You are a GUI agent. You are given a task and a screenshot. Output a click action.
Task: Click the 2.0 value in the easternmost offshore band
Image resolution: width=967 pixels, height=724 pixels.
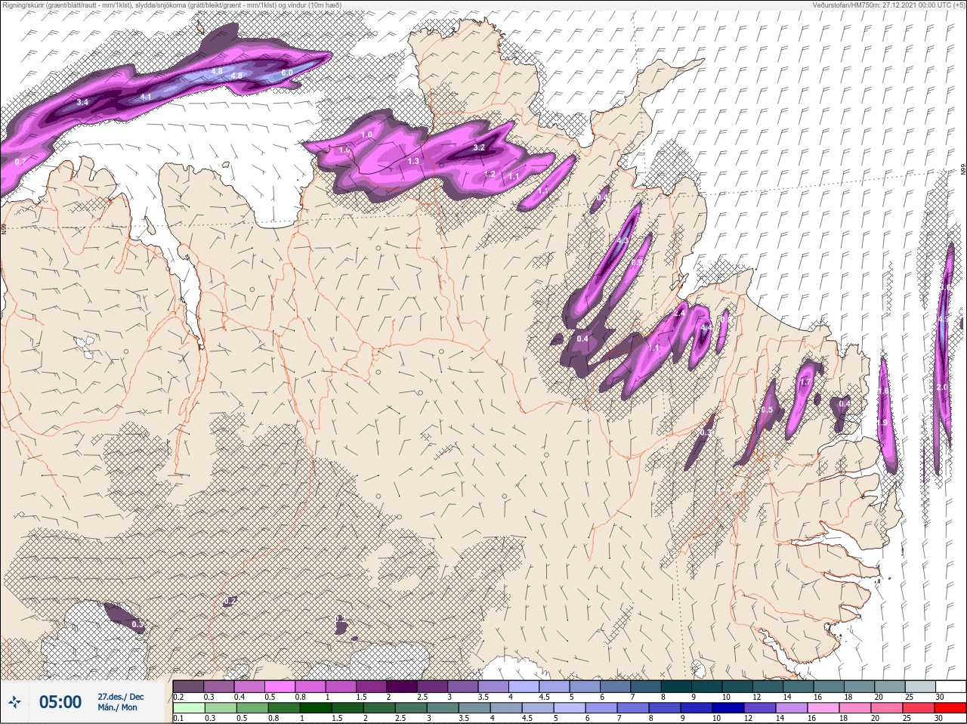[x=941, y=387]
